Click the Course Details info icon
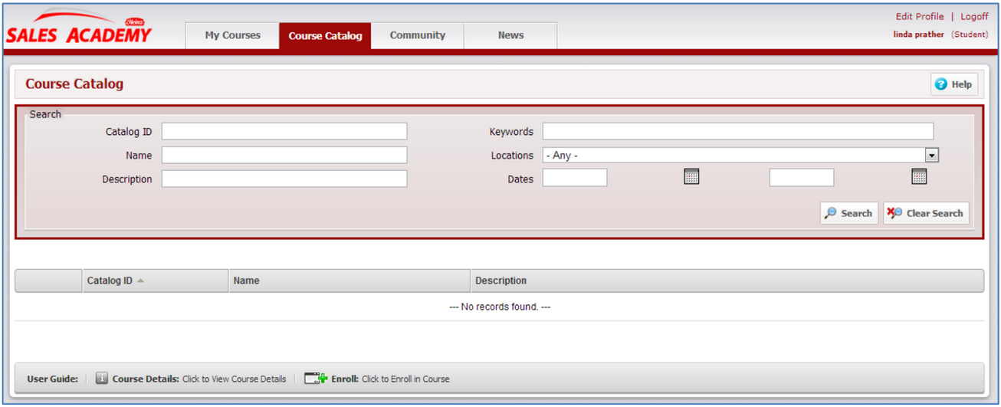Viewport: 1001px width, 407px height. (x=101, y=379)
